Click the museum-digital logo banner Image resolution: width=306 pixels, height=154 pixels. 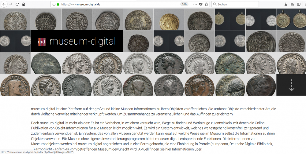point(76,41)
